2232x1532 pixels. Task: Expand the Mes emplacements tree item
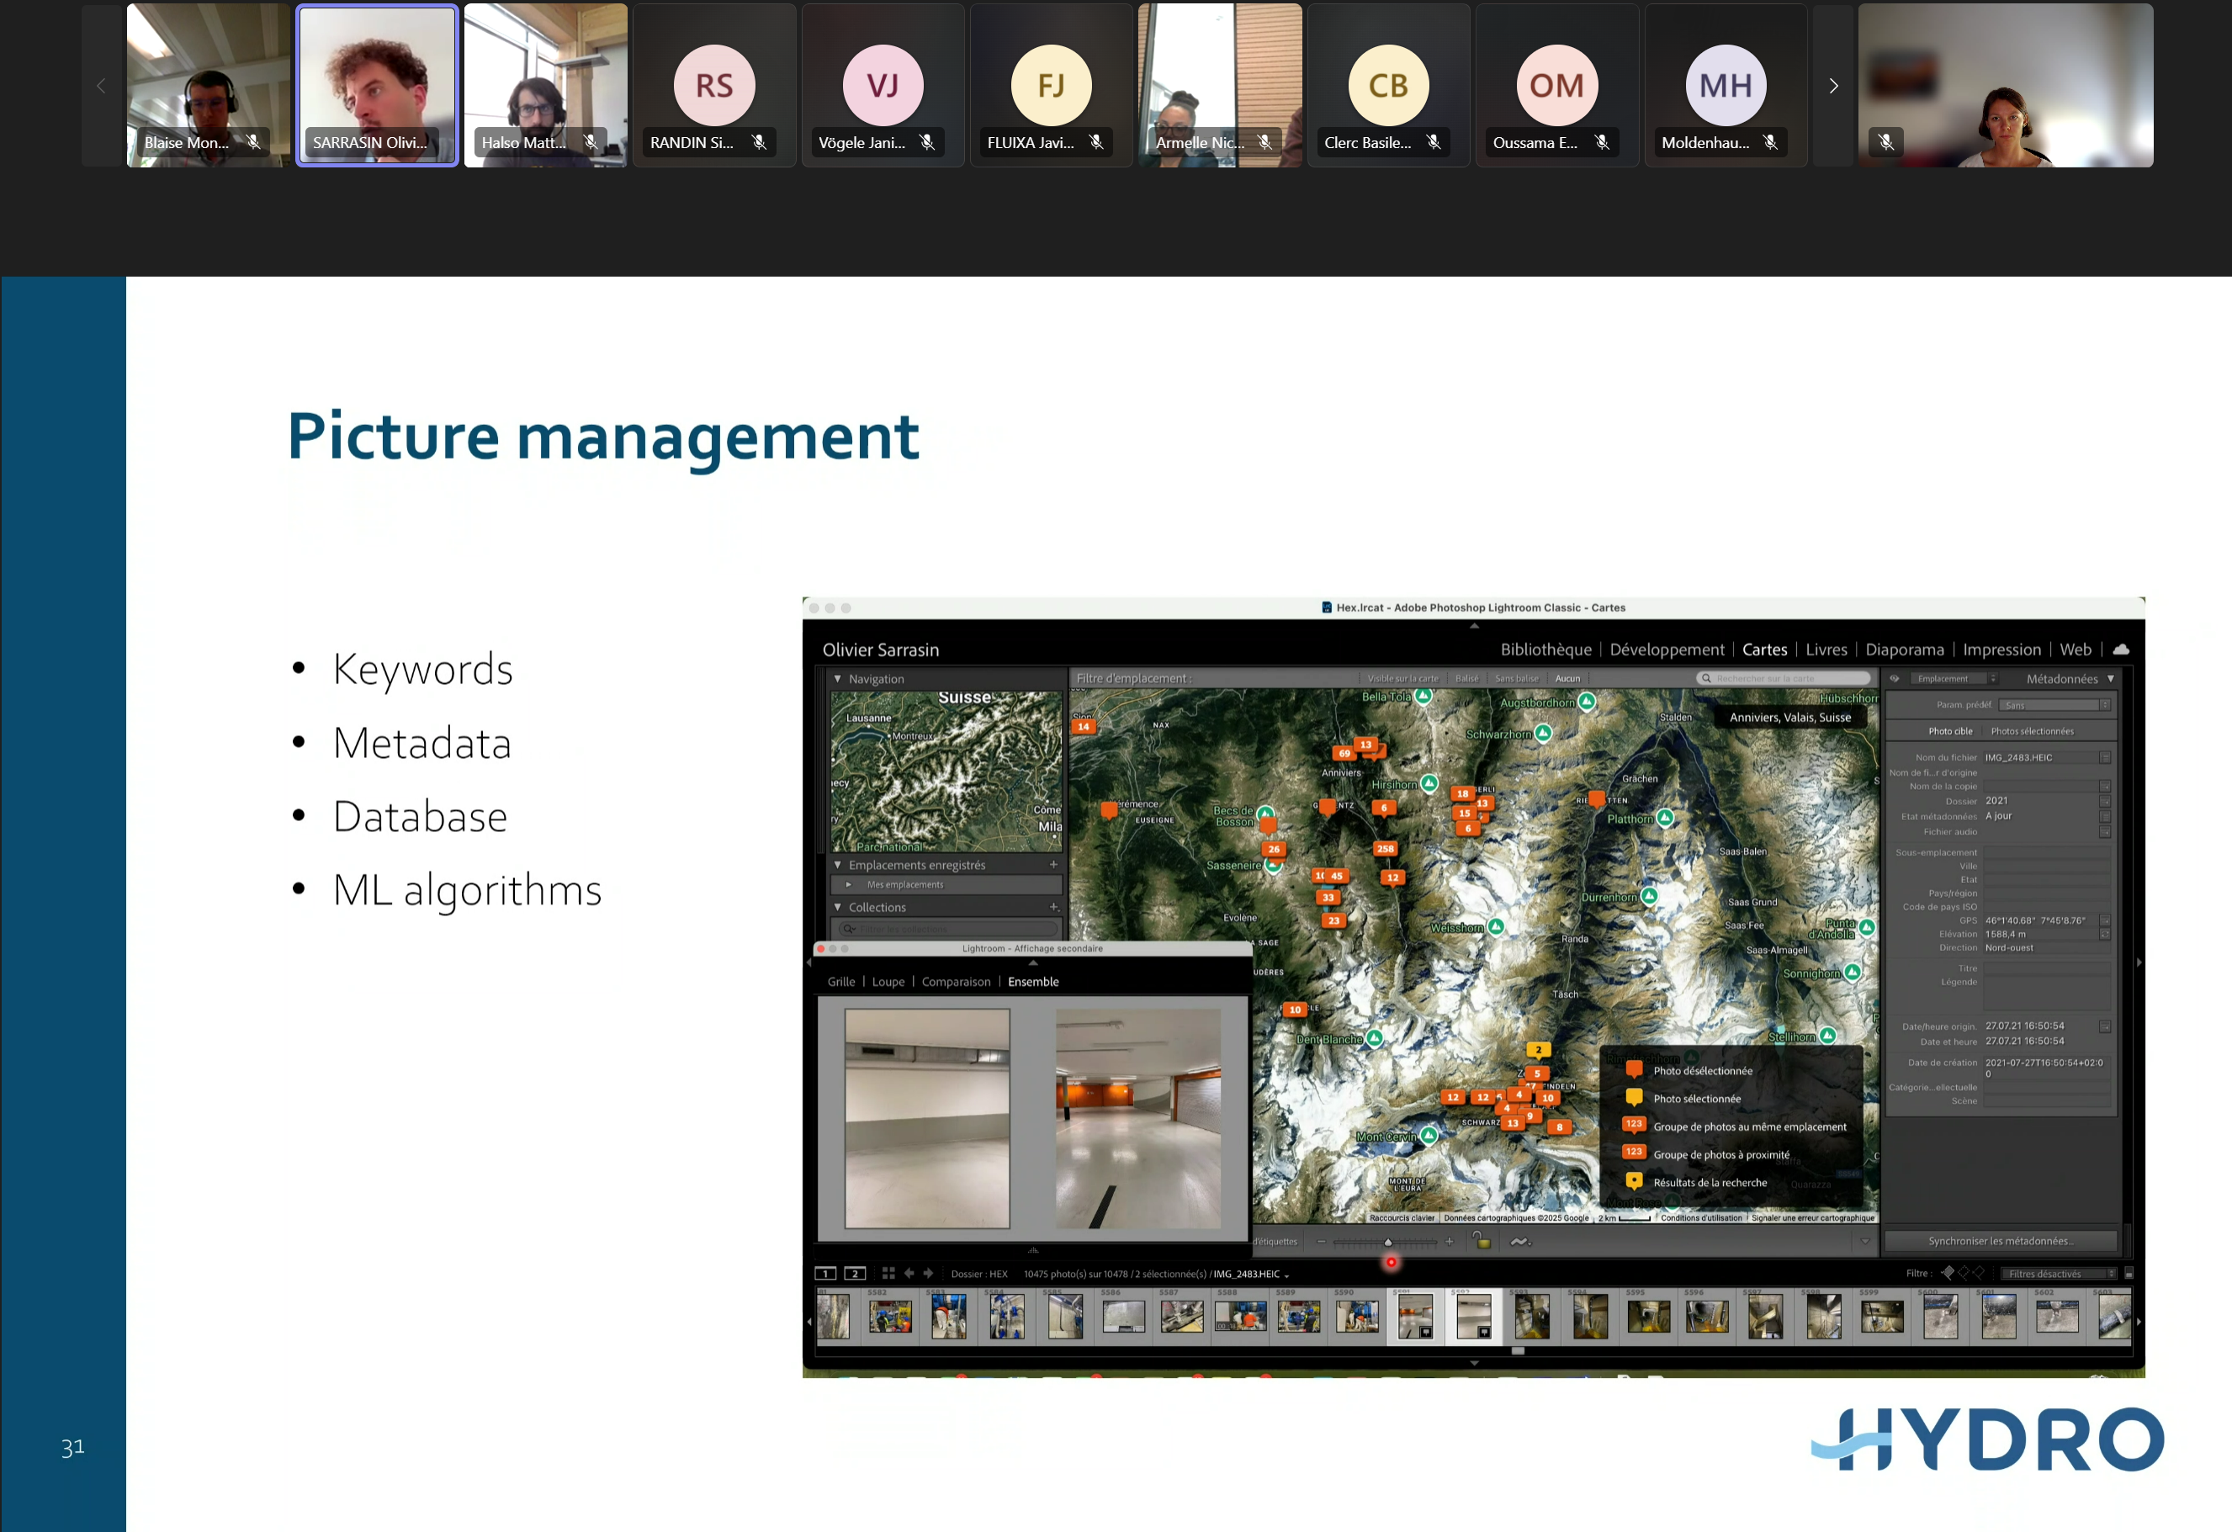tap(848, 884)
